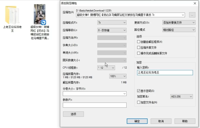200x128 pixels.
Task: Open the 压缩等级 dropdown
Action: (112, 30)
